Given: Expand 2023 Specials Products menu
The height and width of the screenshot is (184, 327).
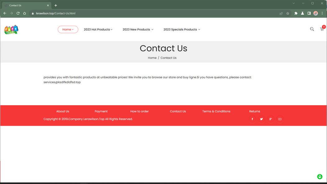Looking at the screenshot, I should [x=182, y=30].
